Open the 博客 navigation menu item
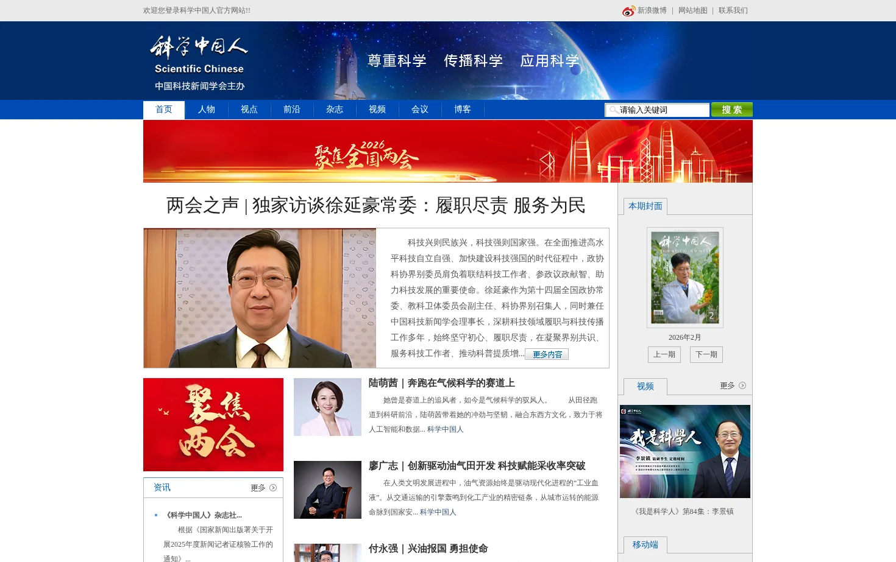This screenshot has height=562, width=896. coord(463,110)
